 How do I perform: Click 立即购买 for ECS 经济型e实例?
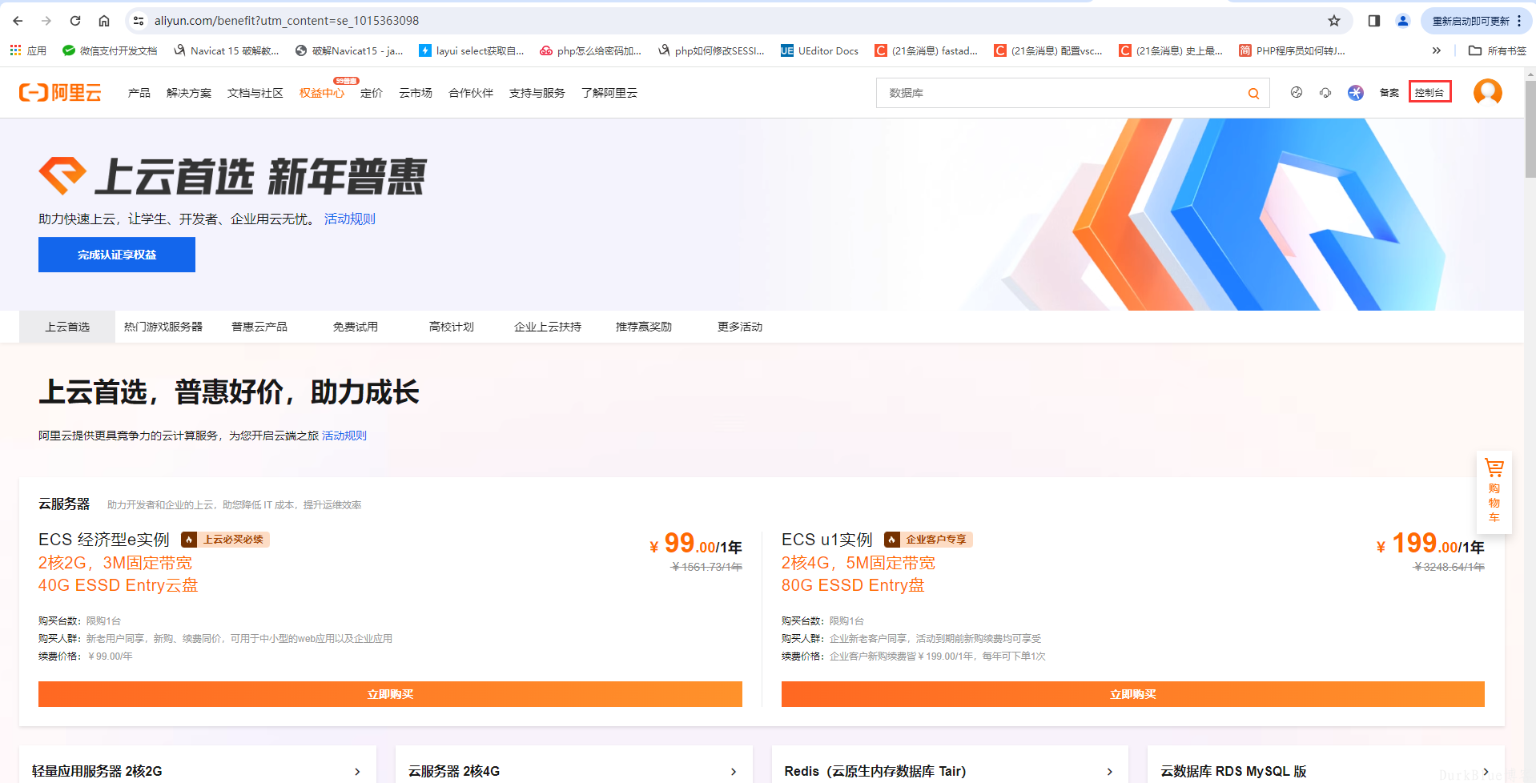tap(390, 694)
